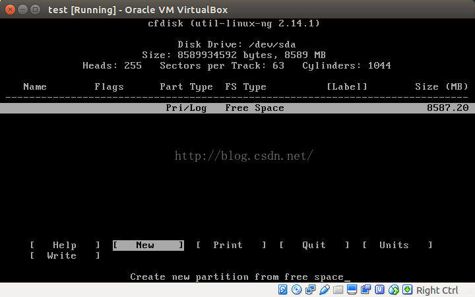
Task: Open the hard disk activity indicator icon
Action: tap(282, 290)
